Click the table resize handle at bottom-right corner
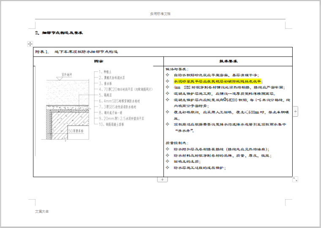This screenshot has height=228, width=321. pyautogui.click(x=295, y=179)
